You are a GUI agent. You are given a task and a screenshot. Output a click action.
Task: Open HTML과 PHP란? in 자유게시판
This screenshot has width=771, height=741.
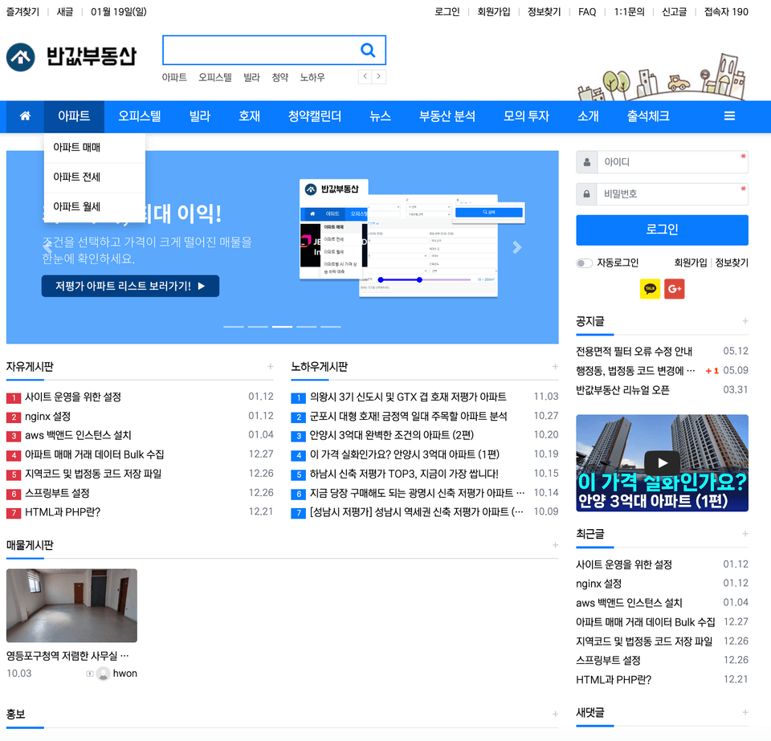(63, 512)
